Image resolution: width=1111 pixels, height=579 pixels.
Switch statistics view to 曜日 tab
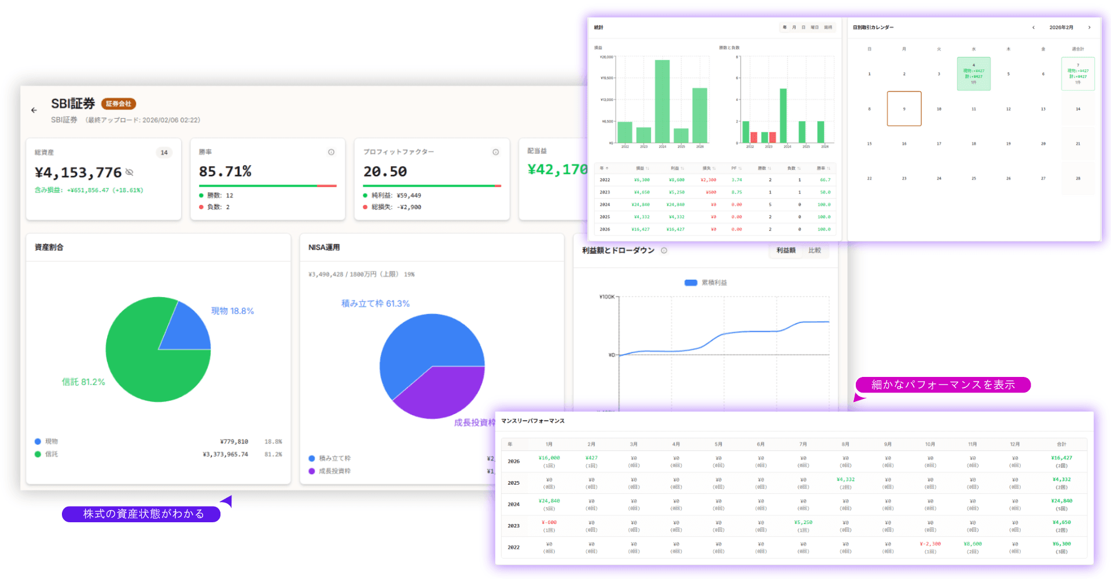pyautogui.click(x=814, y=27)
